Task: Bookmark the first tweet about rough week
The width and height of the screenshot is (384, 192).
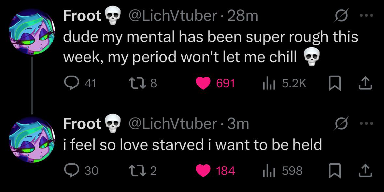Action: tap(333, 83)
